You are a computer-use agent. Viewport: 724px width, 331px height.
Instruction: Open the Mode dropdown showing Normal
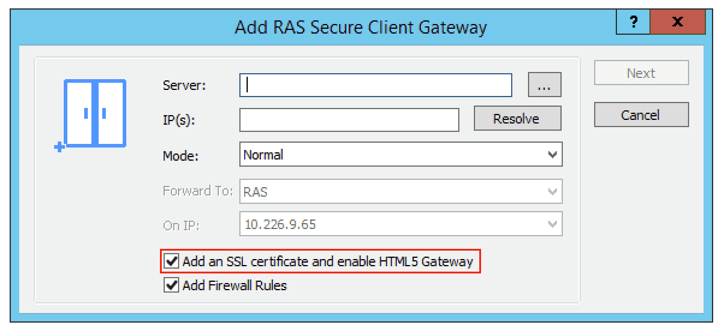(x=401, y=155)
